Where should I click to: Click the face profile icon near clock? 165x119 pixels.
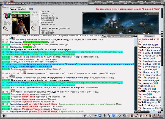pyautogui.click(x=141, y=116)
